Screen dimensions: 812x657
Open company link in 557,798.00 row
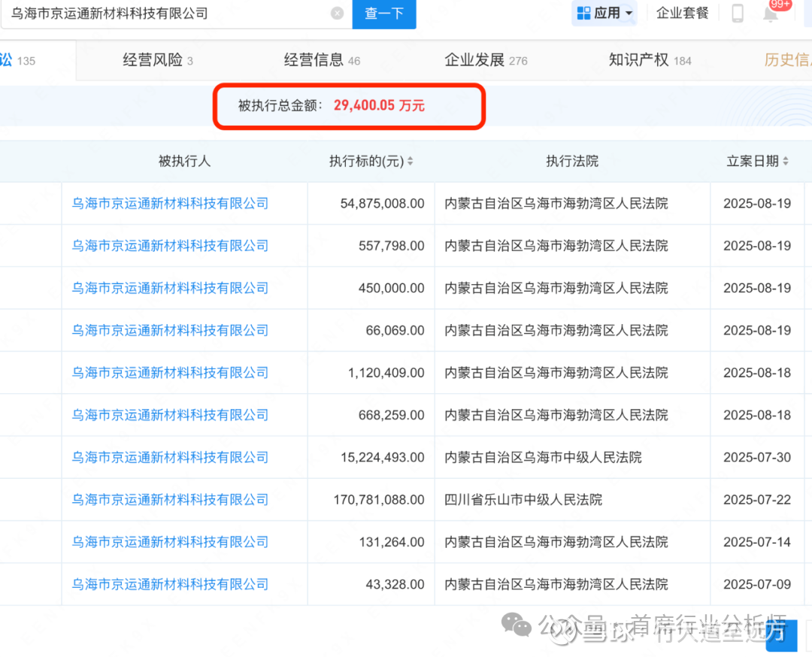click(x=170, y=246)
